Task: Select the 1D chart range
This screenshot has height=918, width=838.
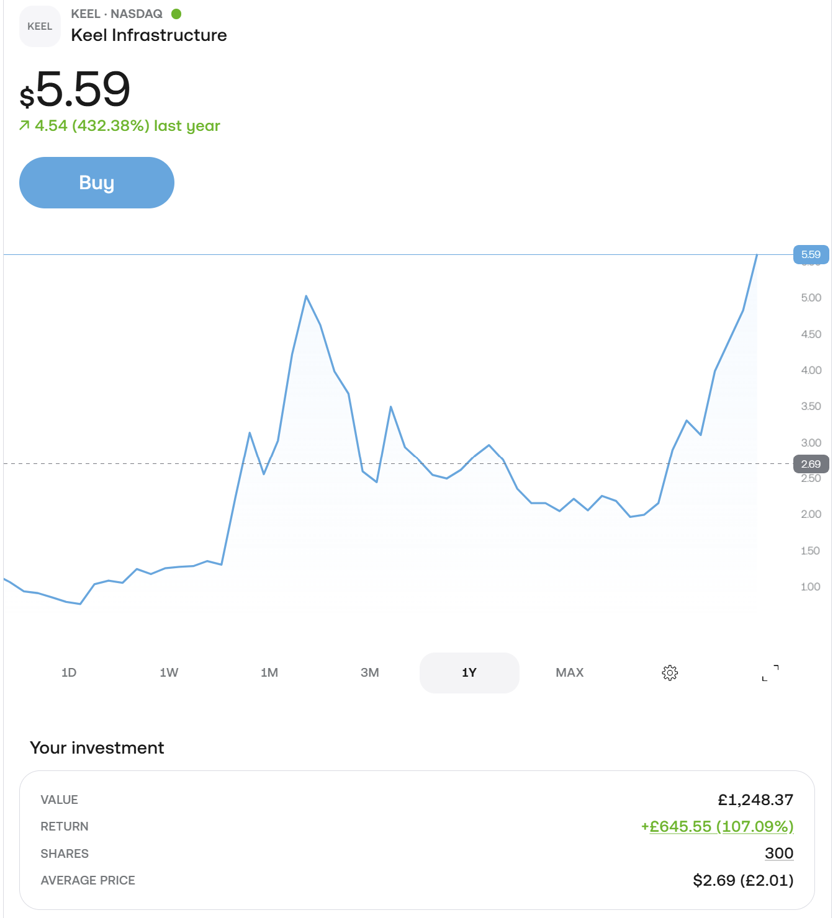Action: 69,672
